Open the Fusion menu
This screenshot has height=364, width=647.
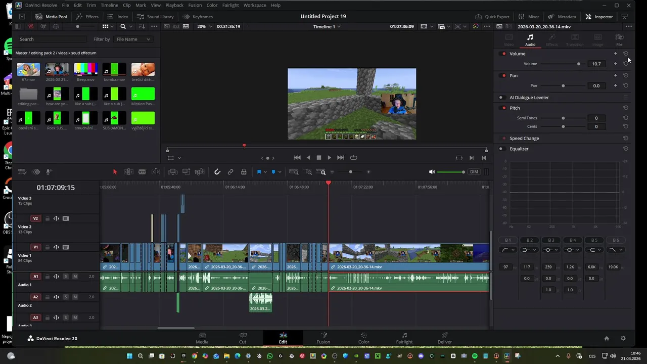195,5
